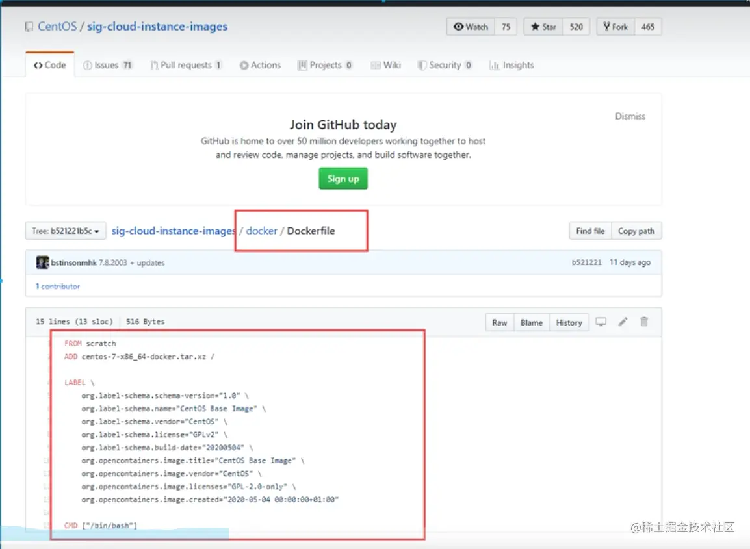Click the pencil edit file icon
The width and height of the screenshot is (750, 549).
pos(623,322)
